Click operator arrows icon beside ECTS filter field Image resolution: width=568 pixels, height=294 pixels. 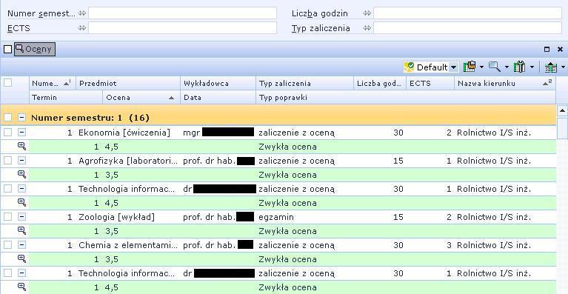[82, 28]
